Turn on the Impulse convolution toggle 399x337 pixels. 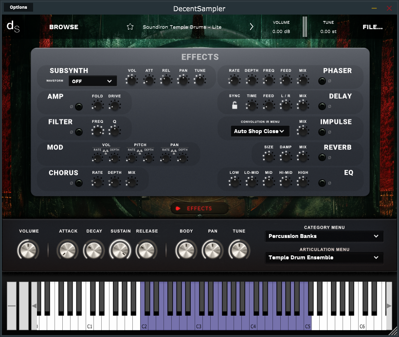pos(322,132)
